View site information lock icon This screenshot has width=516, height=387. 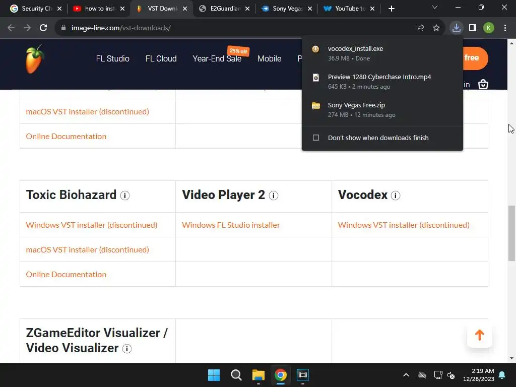point(63,28)
